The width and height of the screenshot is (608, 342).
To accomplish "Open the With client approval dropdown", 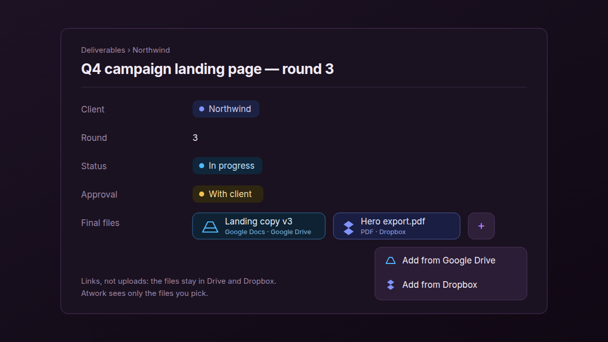I will (228, 194).
